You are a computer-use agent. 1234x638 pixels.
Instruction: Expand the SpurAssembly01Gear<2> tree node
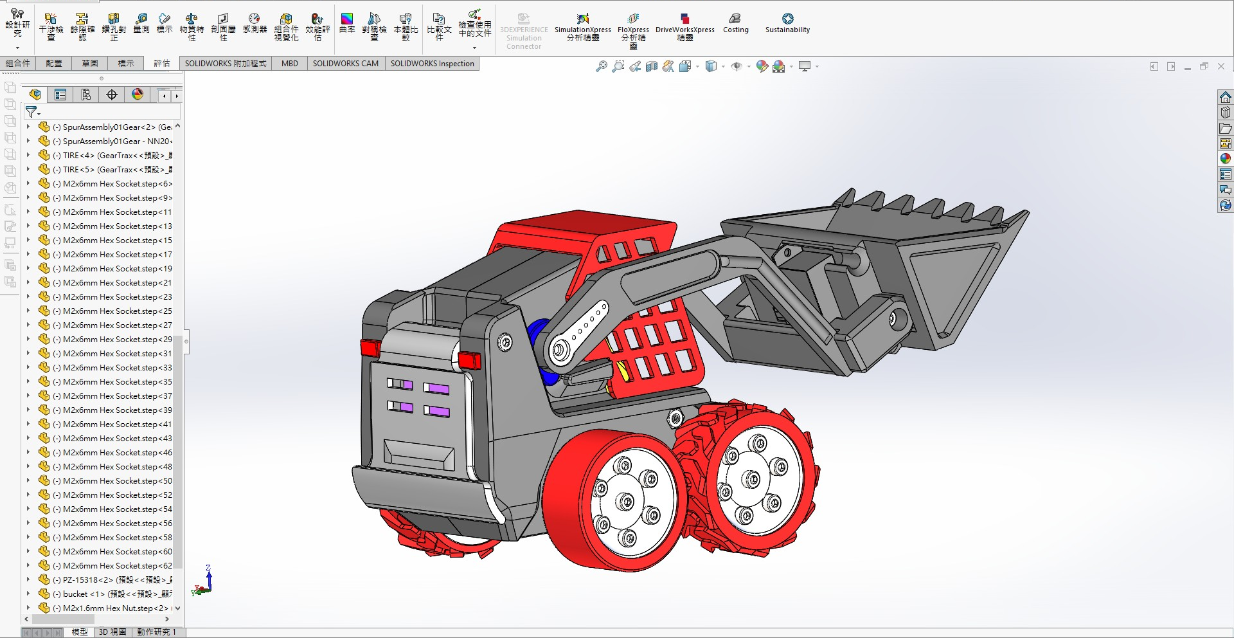pyautogui.click(x=28, y=127)
